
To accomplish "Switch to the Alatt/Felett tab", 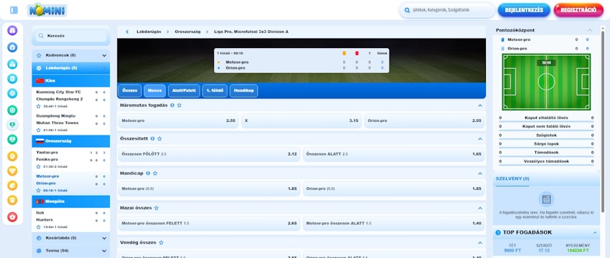I will (184, 90).
